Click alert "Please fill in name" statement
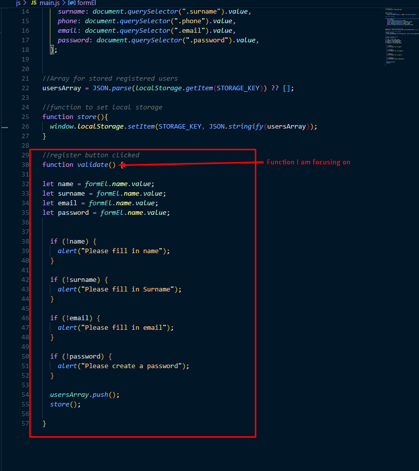The width and height of the screenshot is (419, 471). [x=114, y=251]
